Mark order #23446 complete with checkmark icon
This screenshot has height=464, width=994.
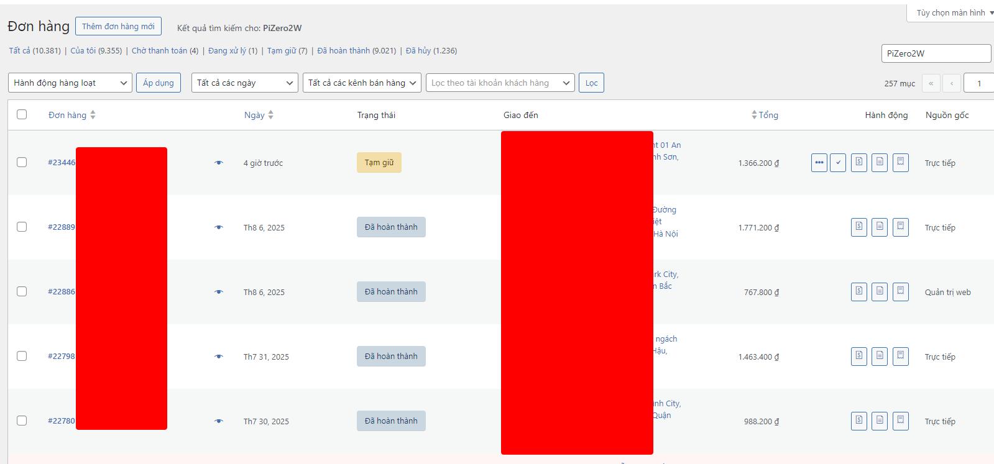838,163
